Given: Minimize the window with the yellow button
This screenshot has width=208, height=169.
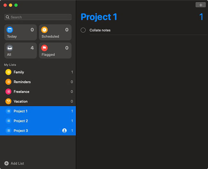Looking at the screenshot, I should pos(11,5).
